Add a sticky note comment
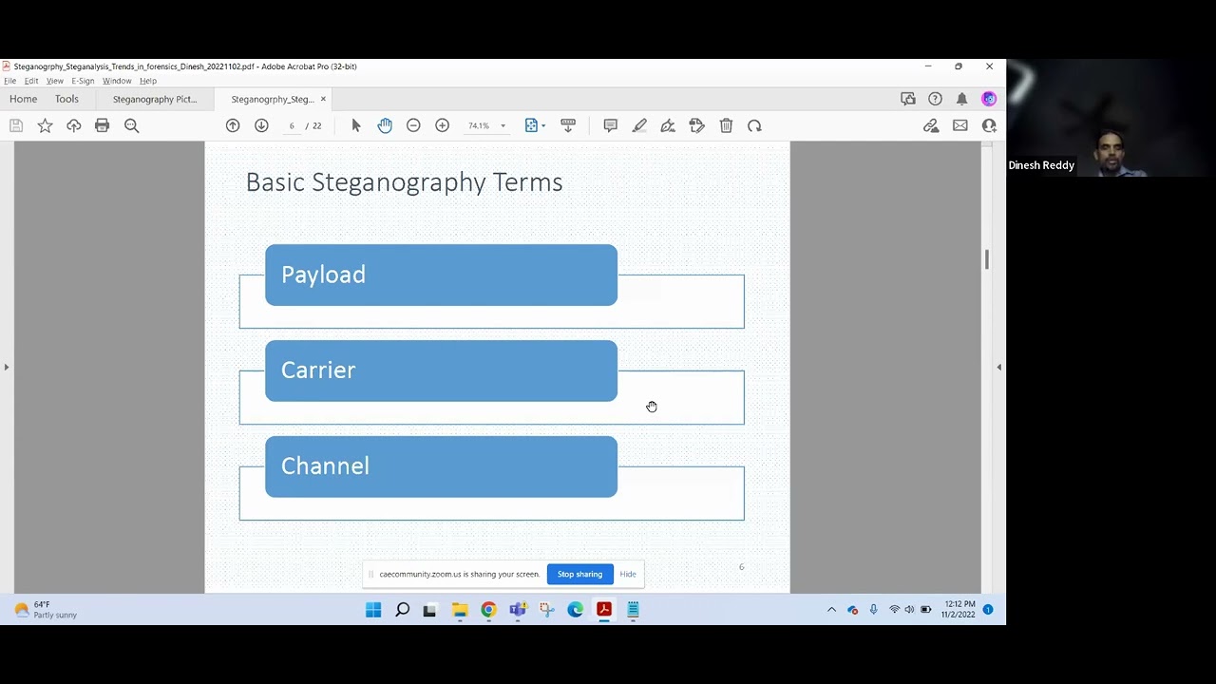1216x684 pixels. (610, 125)
